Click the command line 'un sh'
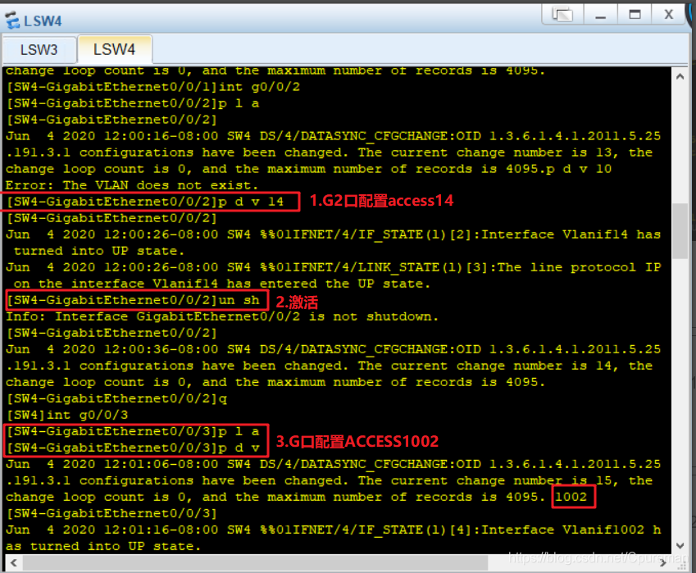The height and width of the screenshot is (573, 696). pyautogui.click(x=133, y=300)
